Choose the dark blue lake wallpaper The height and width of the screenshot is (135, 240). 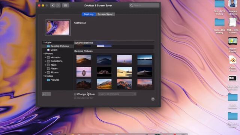tap(145, 60)
